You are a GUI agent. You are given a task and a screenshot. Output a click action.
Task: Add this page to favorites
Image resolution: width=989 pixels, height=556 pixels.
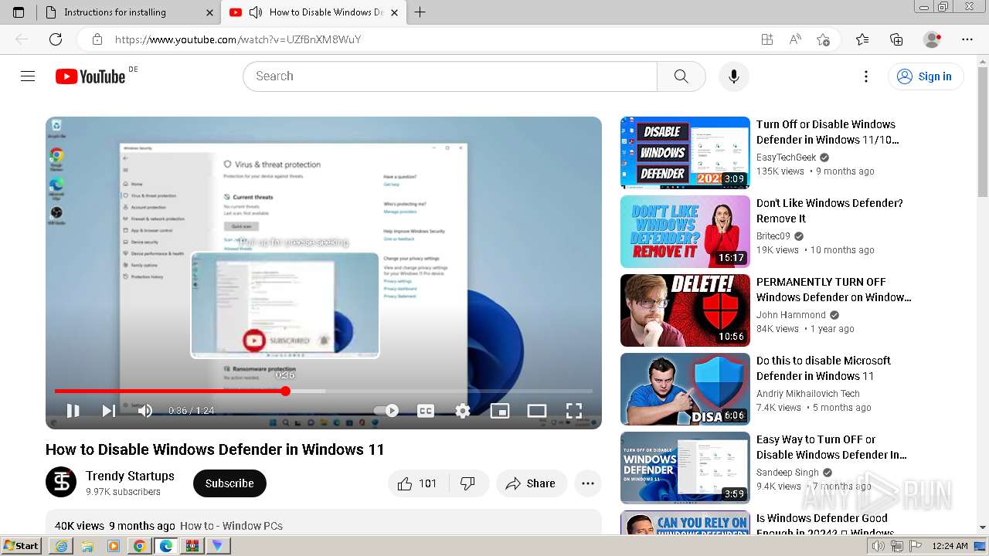823,39
